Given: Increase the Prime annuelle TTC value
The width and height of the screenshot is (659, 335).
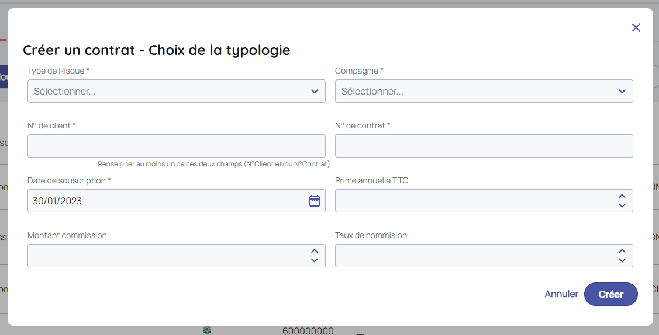Looking at the screenshot, I should point(622,196).
